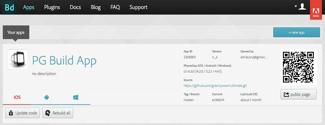Click the Bd PhoneGap Build logo
The width and height of the screenshot is (325, 125).
pyautogui.click(x=10, y=7)
